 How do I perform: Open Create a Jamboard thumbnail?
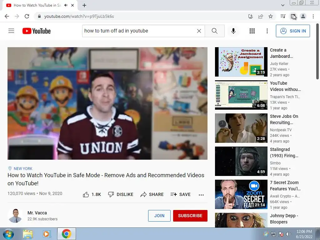click(241, 62)
